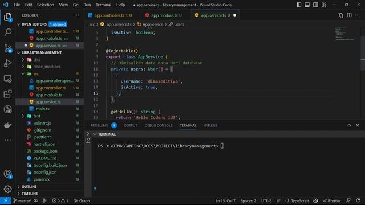365x205 pixels.
Task: Open the File menu
Action: point(17,5)
